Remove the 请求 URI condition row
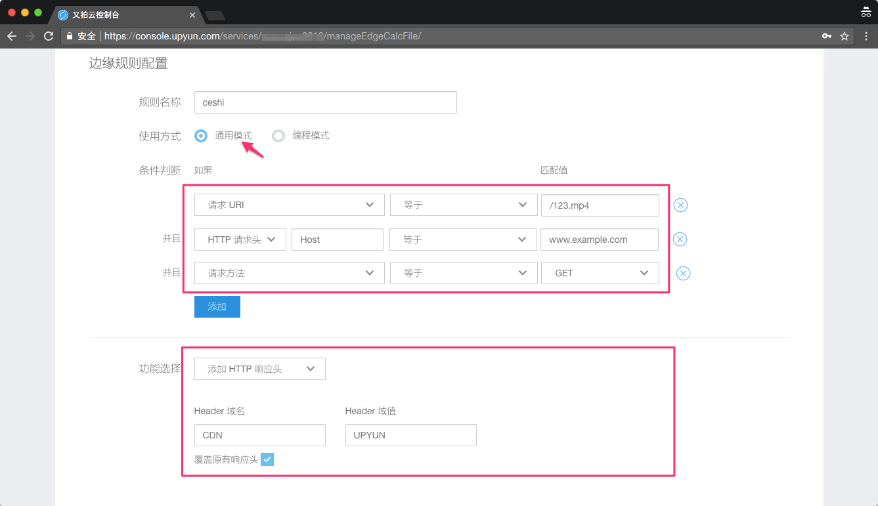This screenshot has width=878, height=506. 681,205
